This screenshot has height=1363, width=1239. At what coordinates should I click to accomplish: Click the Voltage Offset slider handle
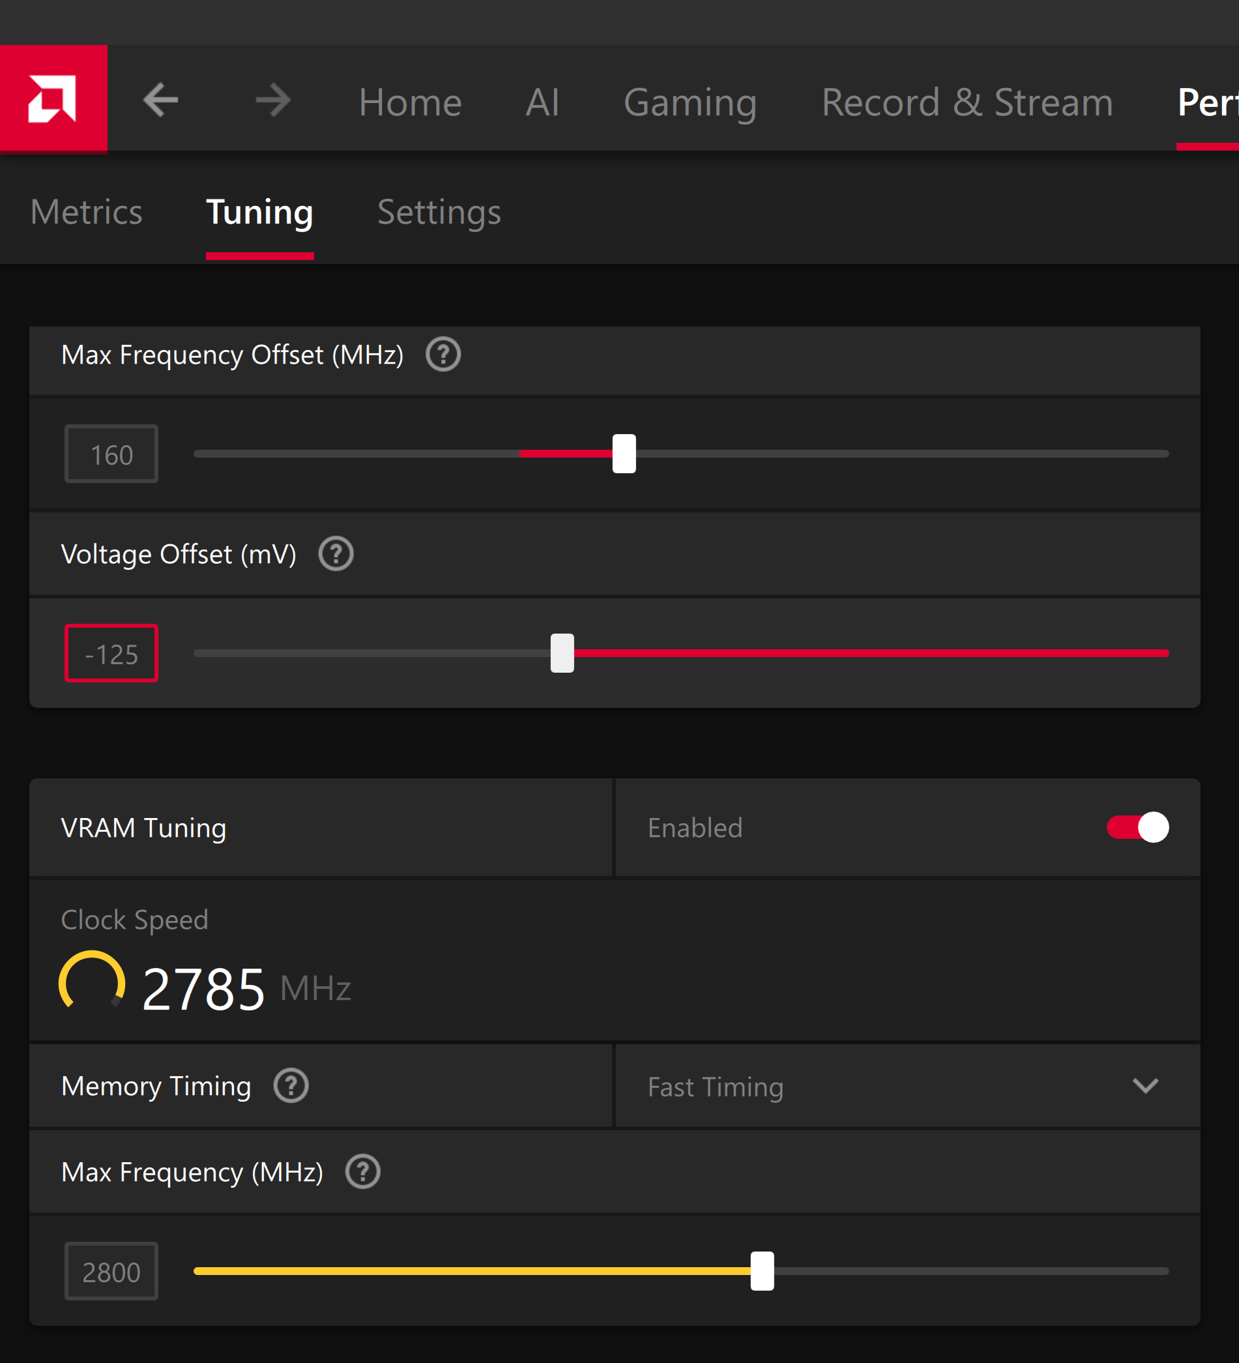[x=562, y=653]
